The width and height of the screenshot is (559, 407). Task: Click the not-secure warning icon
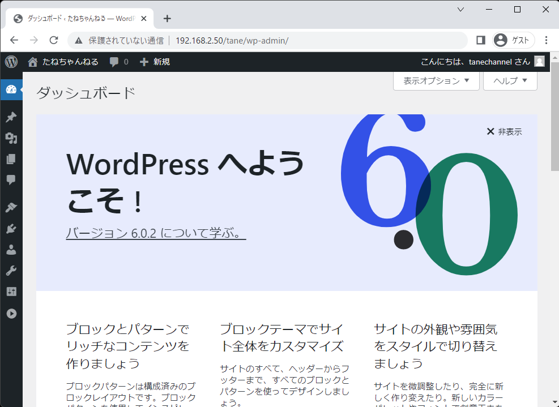[x=78, y=41]
